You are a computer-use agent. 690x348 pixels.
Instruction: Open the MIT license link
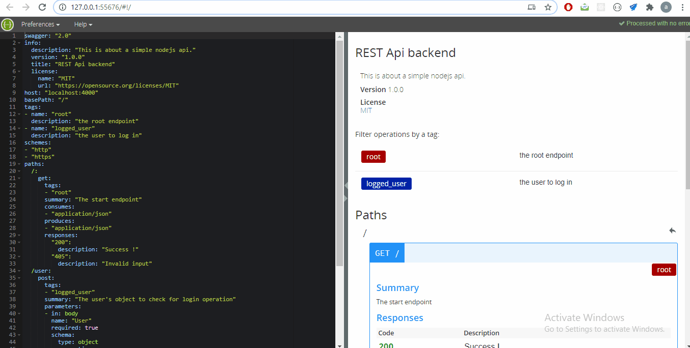point(366,110)
